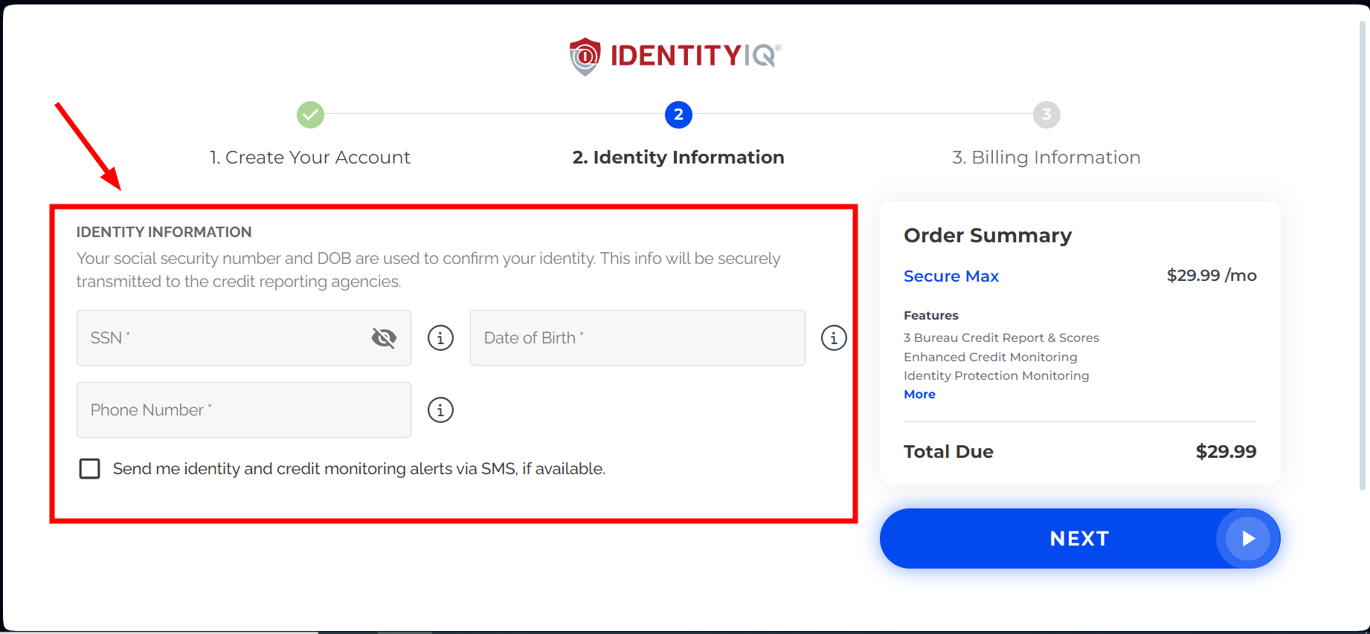Select the blue step 2 circle indicator
Viewport: 1370px width, 634px height.
tap(678, 114)
